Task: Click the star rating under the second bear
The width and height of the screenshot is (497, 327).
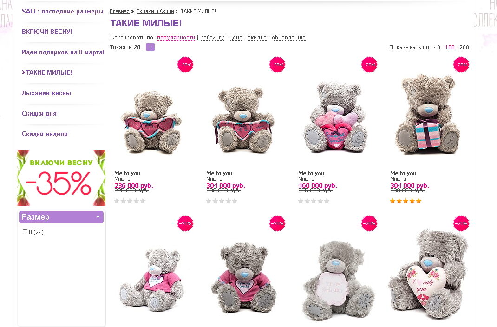Action: tap(222, 201)
